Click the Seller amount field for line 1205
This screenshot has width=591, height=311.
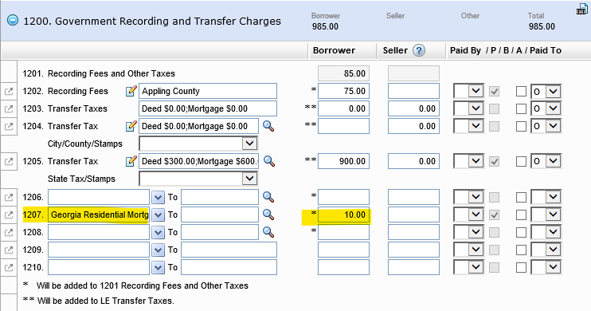[x=413, y=161]
